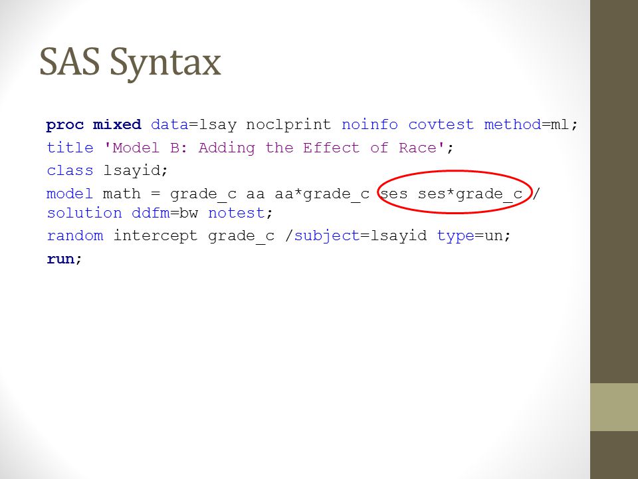This screenshot has height=479, width=638.
Task: Click 'data=lsay' in the proc line
Action: (193, 124)
